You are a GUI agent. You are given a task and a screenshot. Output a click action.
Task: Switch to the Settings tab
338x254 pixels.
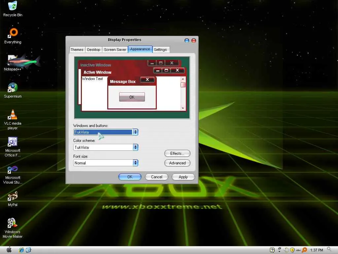(160, 50)
